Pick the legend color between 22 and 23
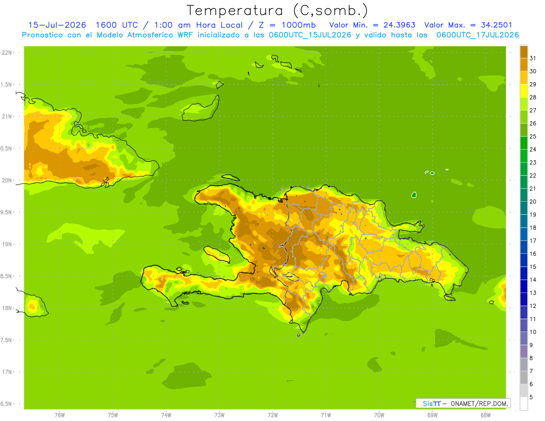Viewport: 545px width, 421px height. [524, 169]
